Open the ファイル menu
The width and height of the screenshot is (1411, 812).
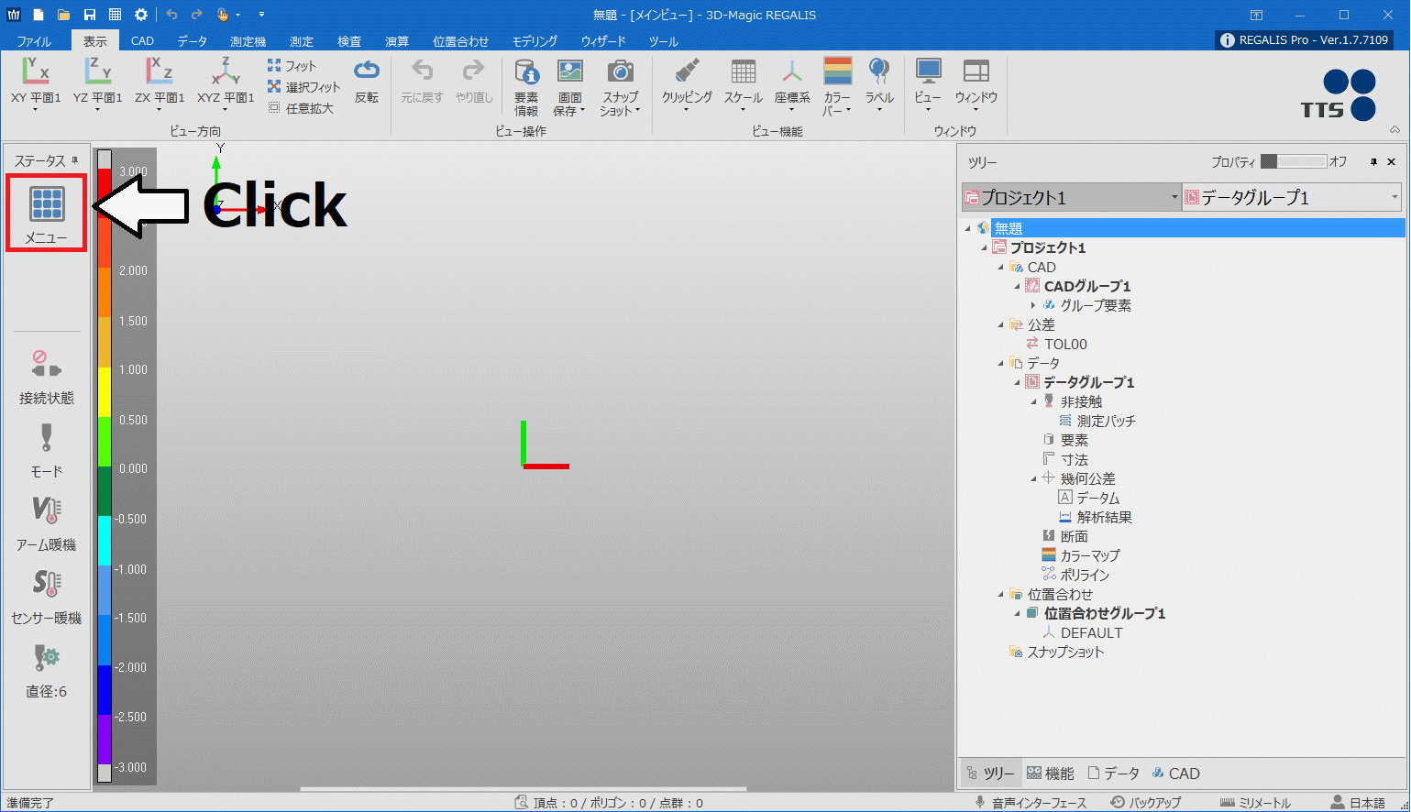(x=35, y=41)
